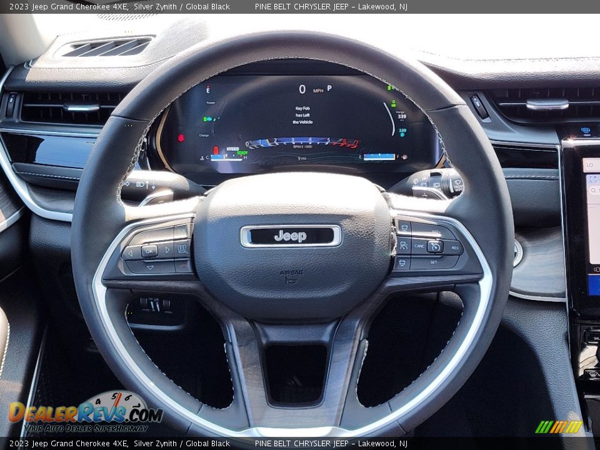Push the SET+ cruise speed button
The height and width of the screenshot is (450, 600).
435,231
